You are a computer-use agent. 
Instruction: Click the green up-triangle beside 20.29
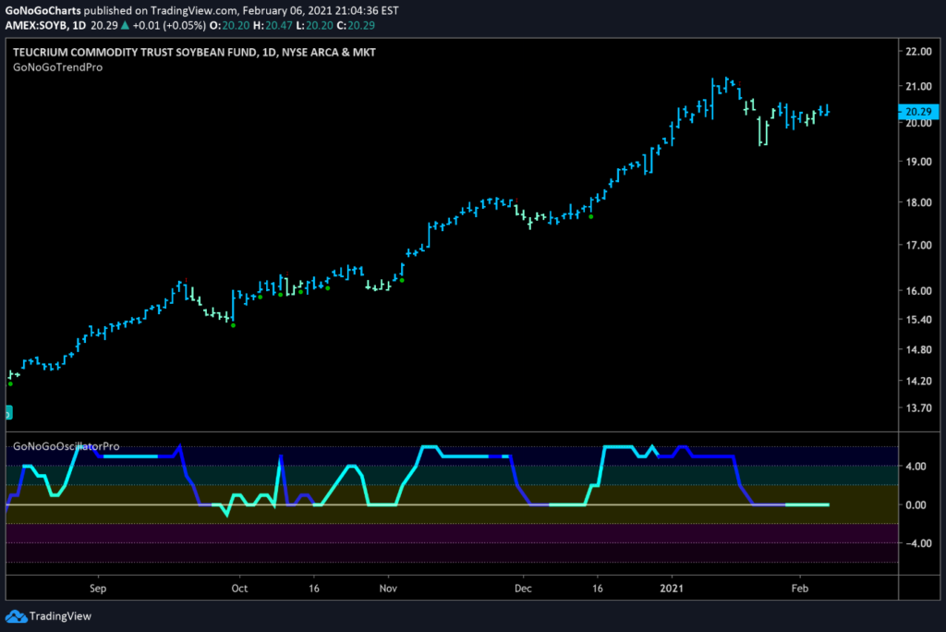pyautogui.click(x=125, y=25)
